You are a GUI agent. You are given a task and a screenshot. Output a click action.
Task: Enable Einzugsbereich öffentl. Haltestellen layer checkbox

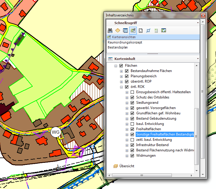pos(132,92)
